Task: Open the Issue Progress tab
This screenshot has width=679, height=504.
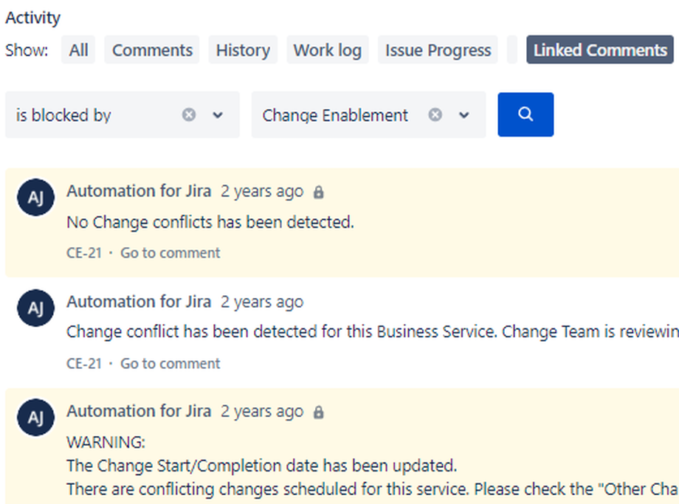Action: [x=438, y=49]
